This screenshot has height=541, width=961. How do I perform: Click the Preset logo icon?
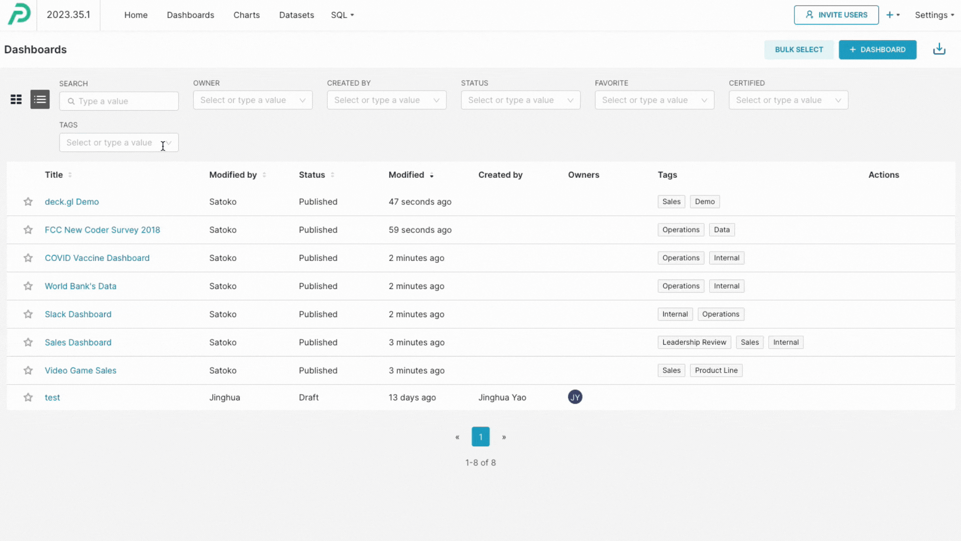click(x=19, y=14)
